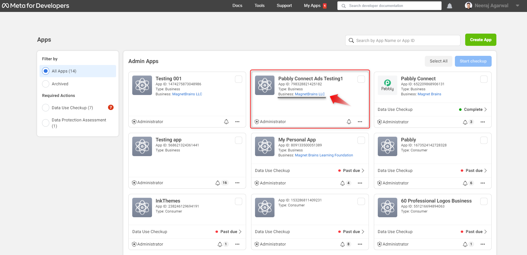Check the Pabbly Connect Ads Testing1 checkbox
The image size is (527, 255).
click(x=361, y=79)
